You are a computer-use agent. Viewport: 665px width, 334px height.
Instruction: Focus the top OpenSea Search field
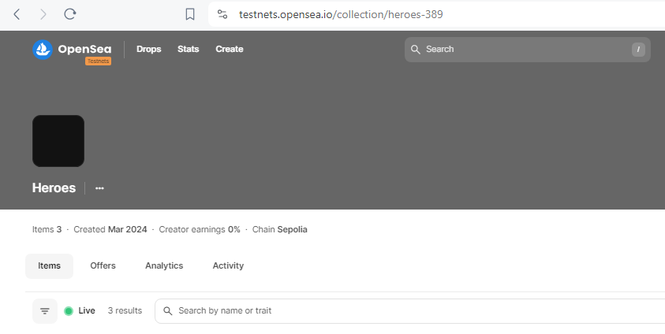(x=527, y=50)
